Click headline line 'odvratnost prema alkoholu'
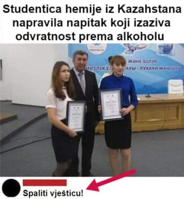184x199 pixels. 90,36
